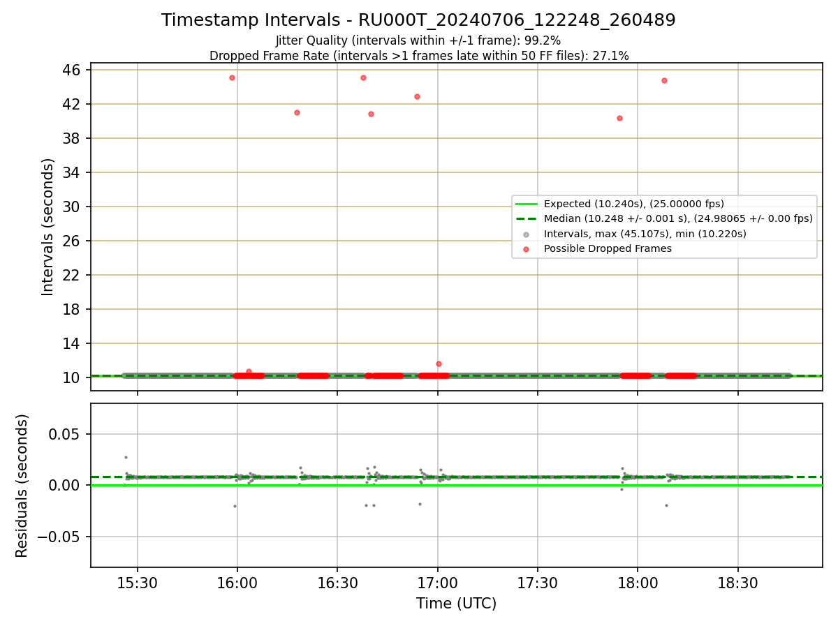Click the '18:00' time tick label
Image resolution: width=838 pixels, height=628 pixels.
click(638, 582)
